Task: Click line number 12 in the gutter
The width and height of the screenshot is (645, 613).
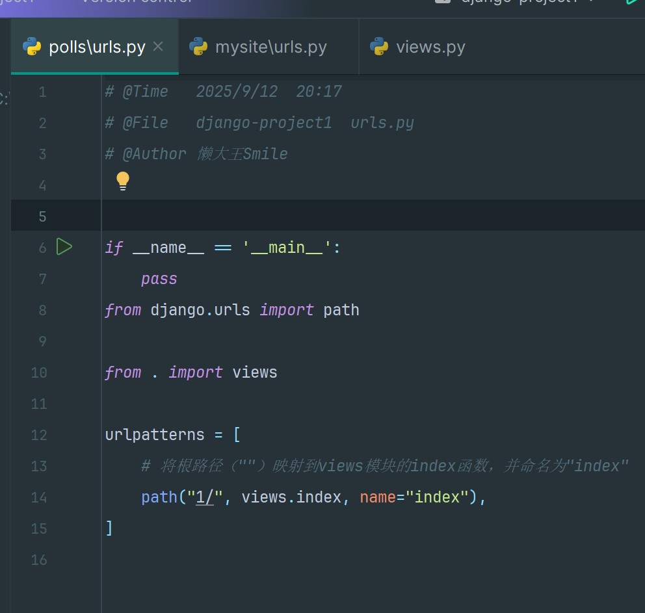Action: (39, 435)
